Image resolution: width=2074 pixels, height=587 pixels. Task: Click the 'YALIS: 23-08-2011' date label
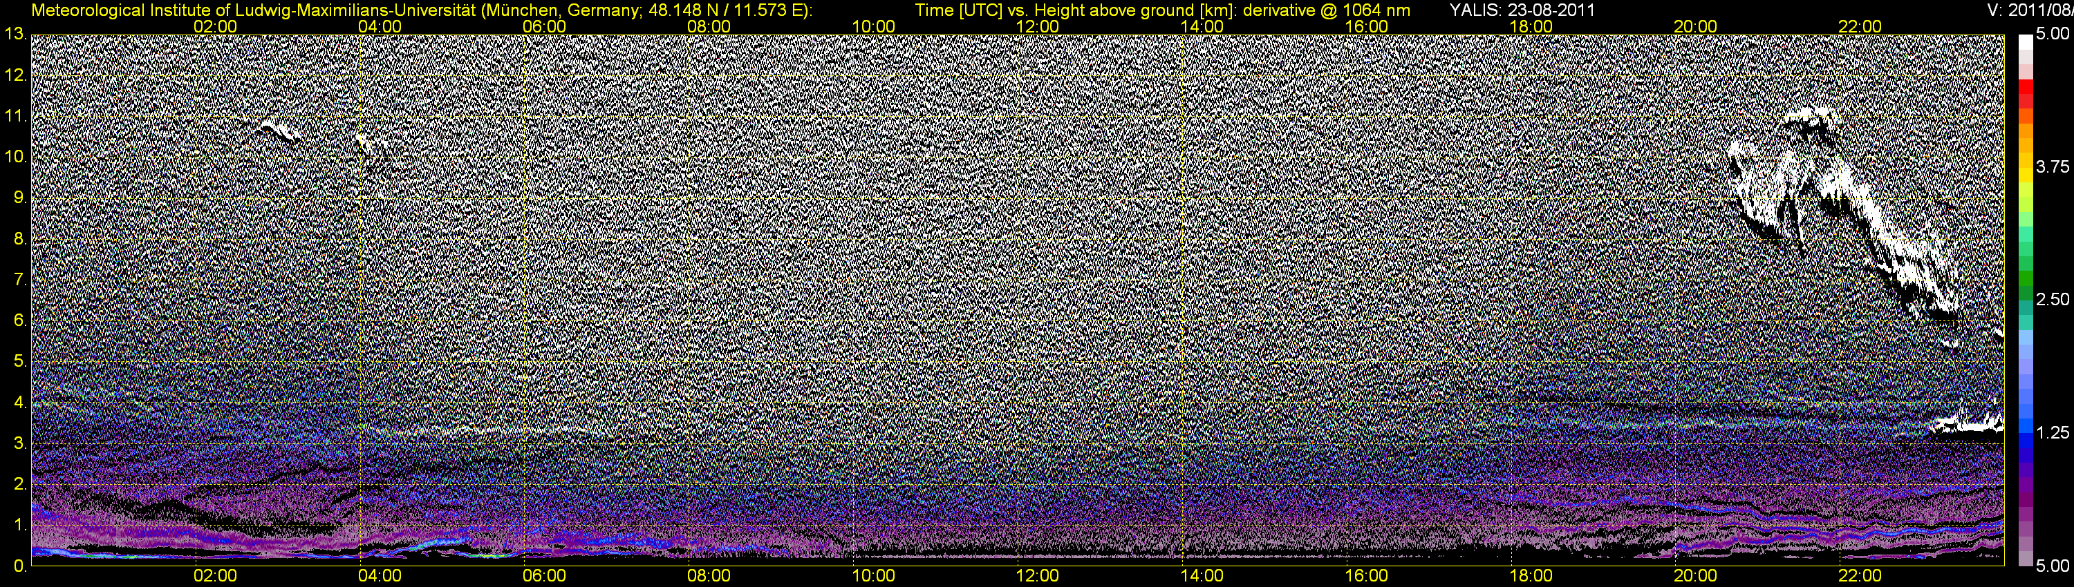(1522, 10)
